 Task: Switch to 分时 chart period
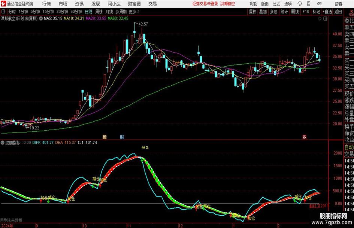(x=12, y=12)
